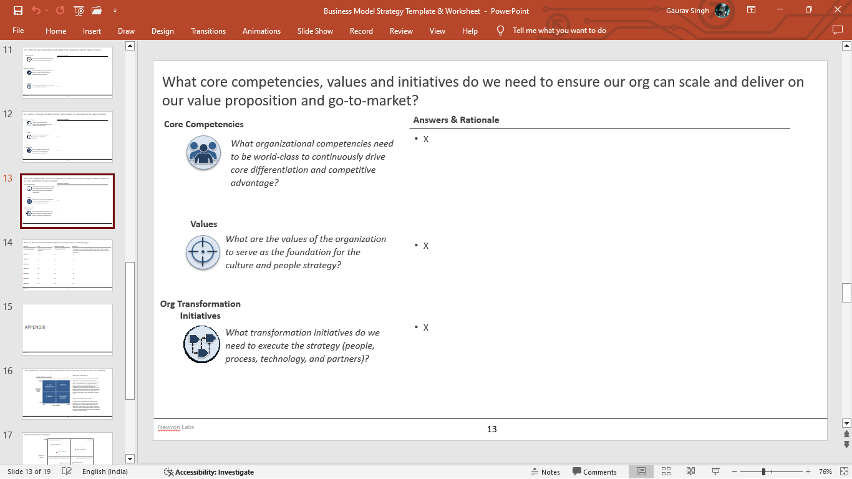Viewport: 852px width, 479px height.
Task: Select slide 15 Appendix thumbnail
Action: 67,329
